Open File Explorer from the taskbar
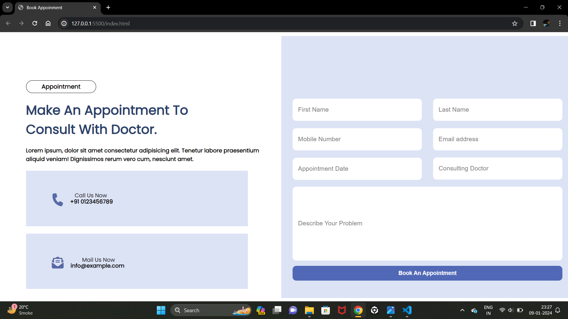This screenshot has height=319, width=568. pos(309,310)
